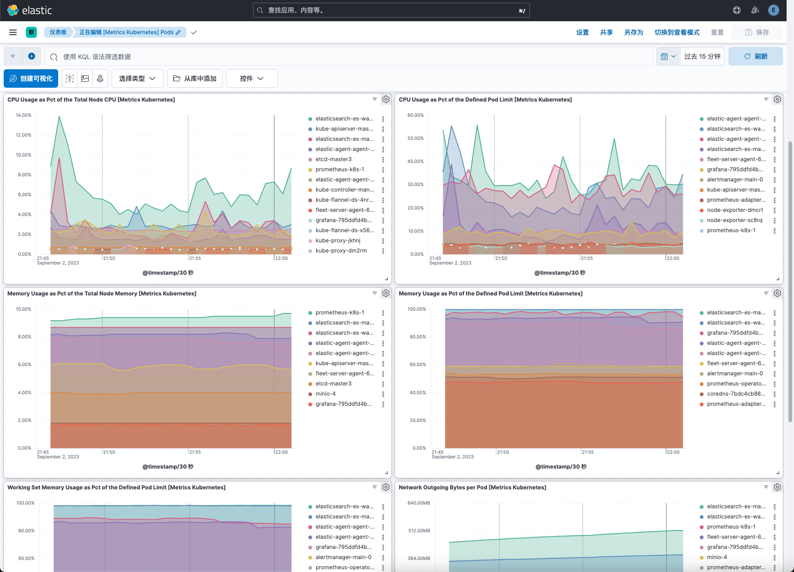Click the 创建可视化 button

pos(31,78)
